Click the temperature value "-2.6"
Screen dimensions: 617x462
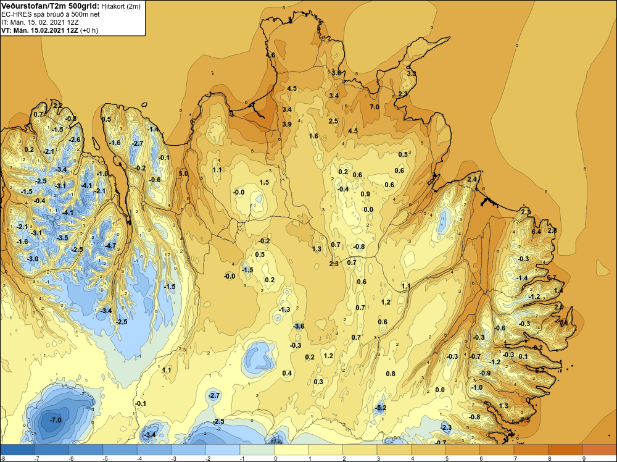tap(75, 140)
